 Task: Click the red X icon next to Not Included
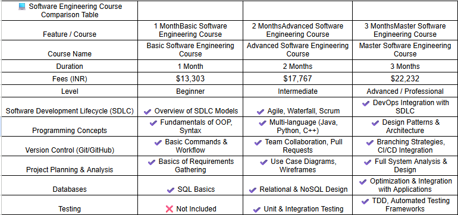pos(170,209)
